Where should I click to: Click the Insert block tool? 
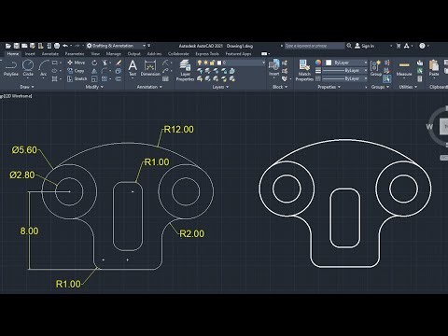(x=274, y=68)
